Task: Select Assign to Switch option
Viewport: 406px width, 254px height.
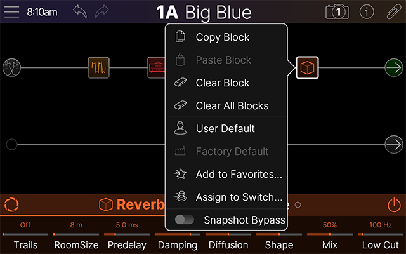Action: pos(239,197)
